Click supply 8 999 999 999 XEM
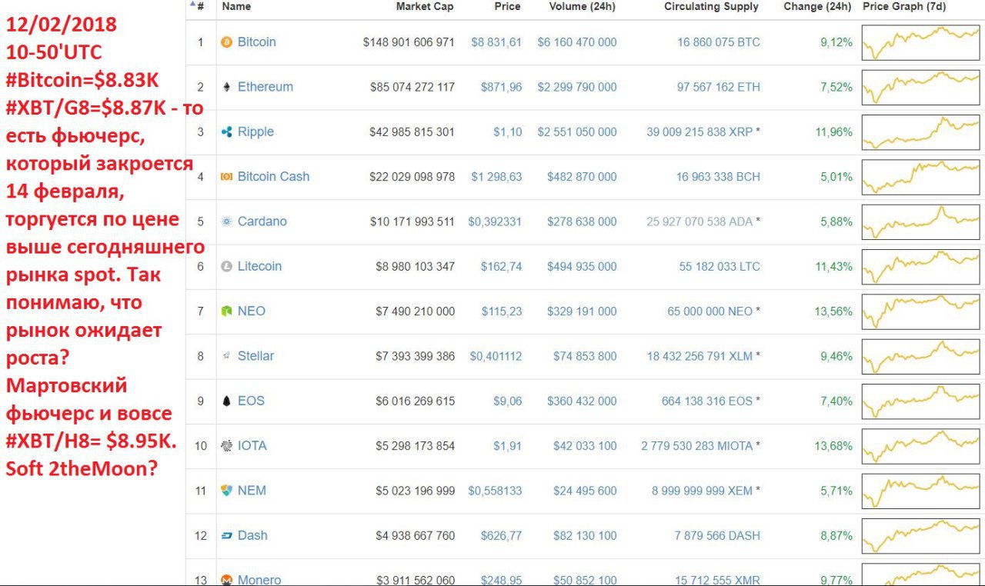 coord(702,491)
